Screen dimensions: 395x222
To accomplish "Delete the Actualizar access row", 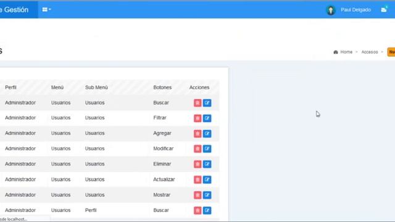I will point(197,179).
